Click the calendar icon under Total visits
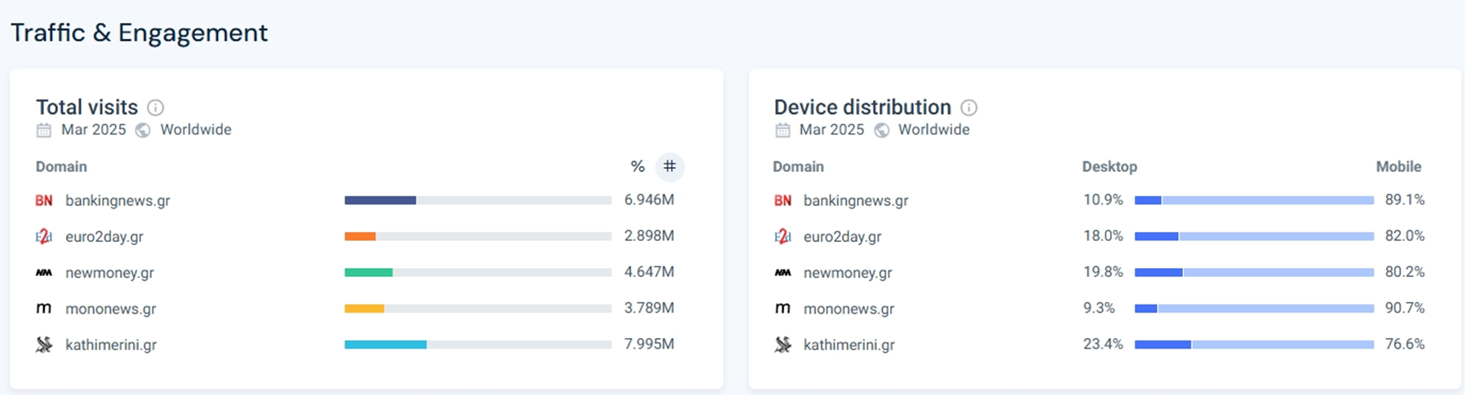 (44, 130)
